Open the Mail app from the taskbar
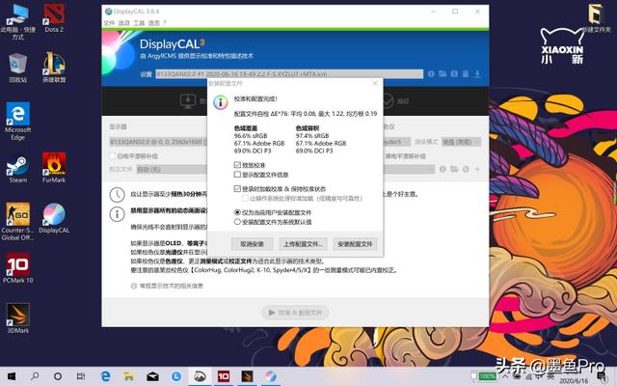This screenshot has height=386, width=617. (x=152, y=376)
